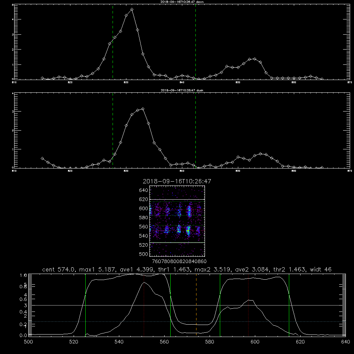Click the bottom plot x-axis label '580'
Screen dimensions: 354x354
[x=210, y=342]
